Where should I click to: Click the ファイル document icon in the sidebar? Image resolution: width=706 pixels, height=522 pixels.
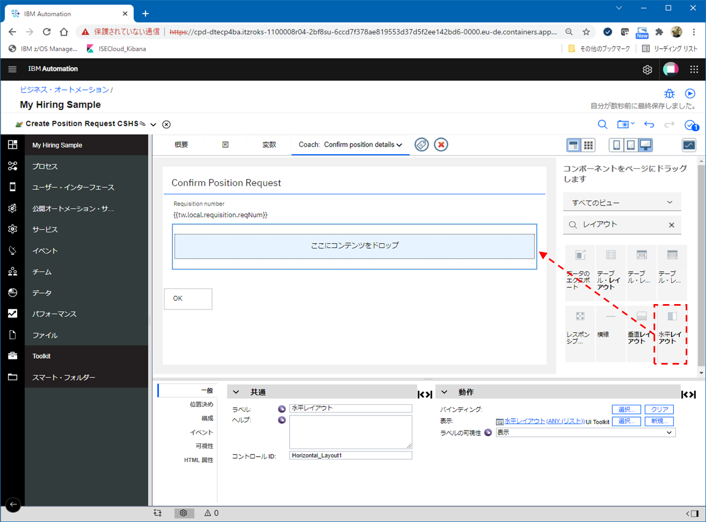(12, 335)
